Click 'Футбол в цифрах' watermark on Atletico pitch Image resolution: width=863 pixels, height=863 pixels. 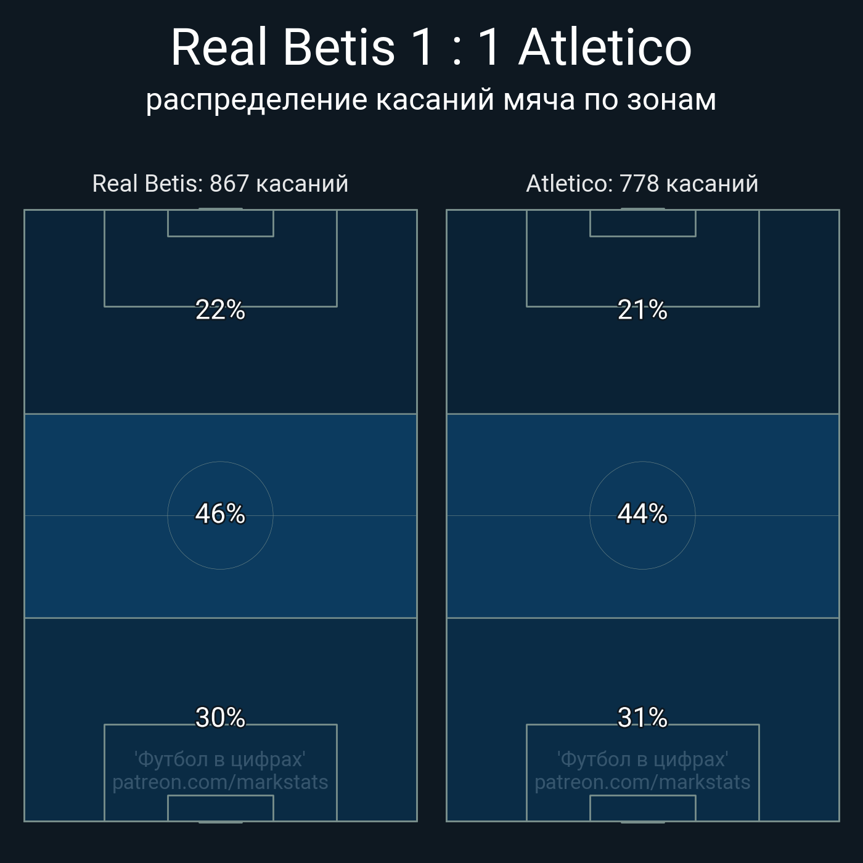point(642,759)
